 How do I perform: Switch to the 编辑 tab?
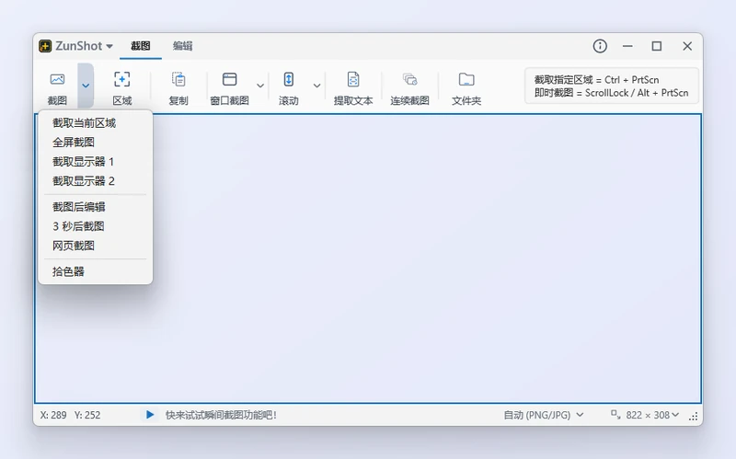(x=182, y=46)
